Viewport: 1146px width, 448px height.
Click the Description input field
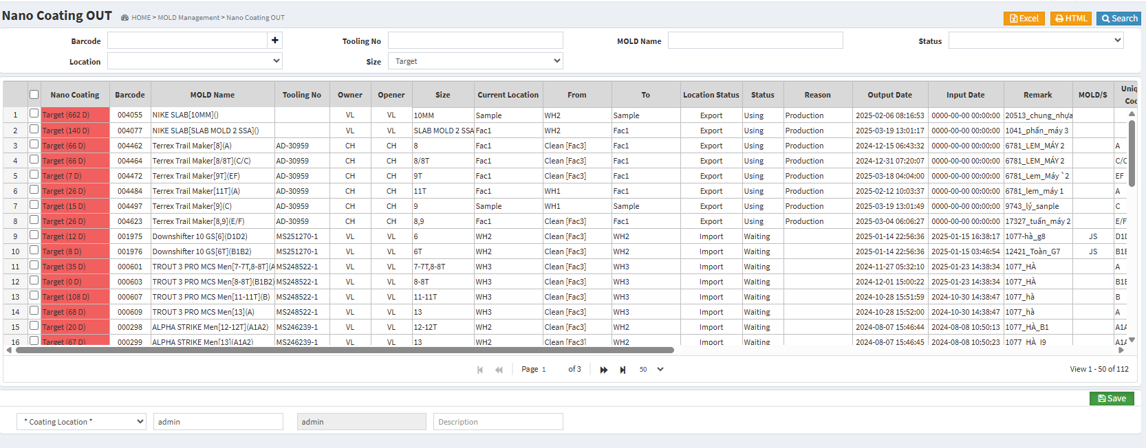[x=499, y=422]
